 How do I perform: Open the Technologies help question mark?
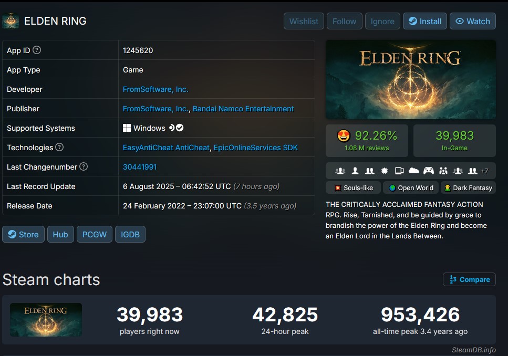[59, 147]
